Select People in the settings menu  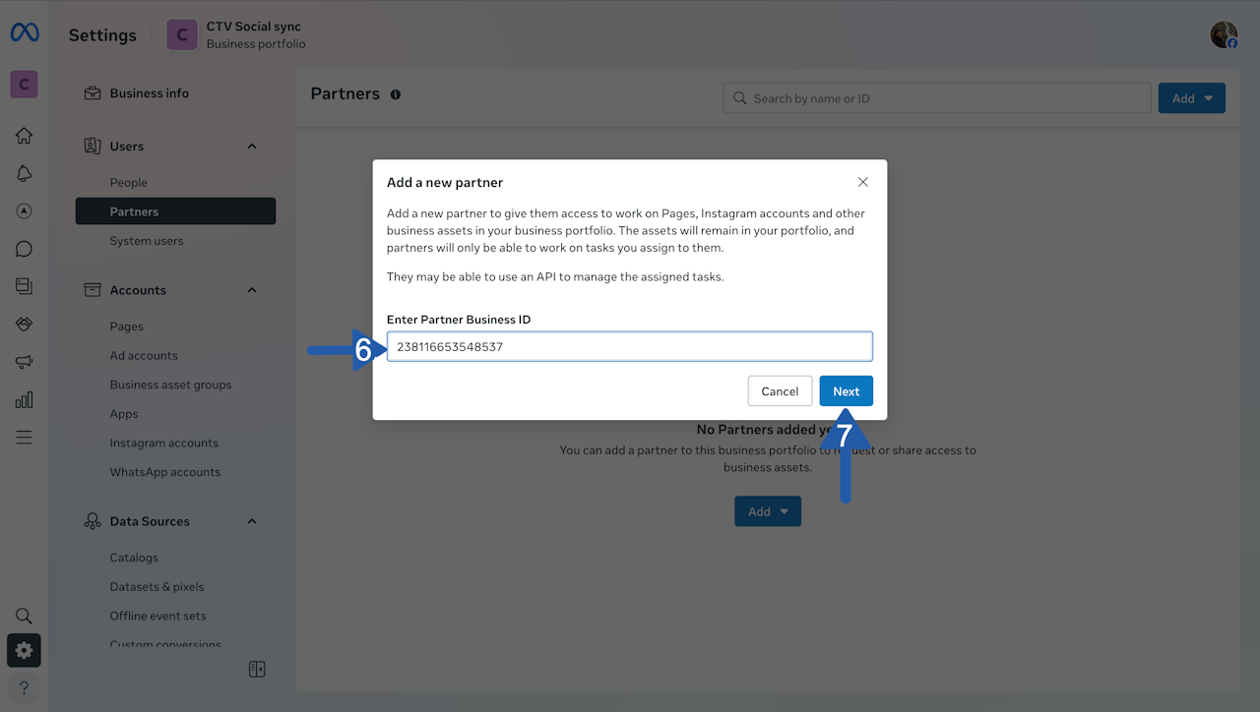click(x=129, y=183)
